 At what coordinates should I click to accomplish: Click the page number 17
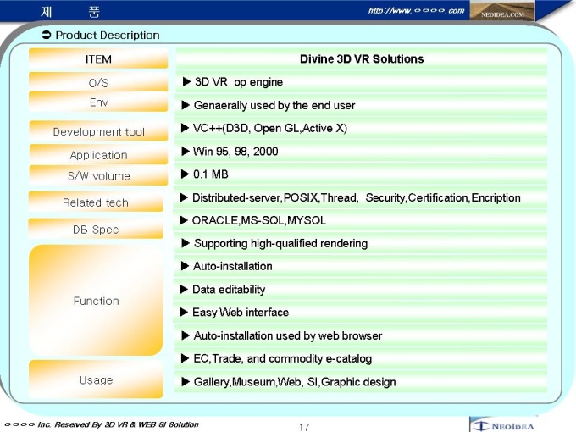tap(303, 426)
